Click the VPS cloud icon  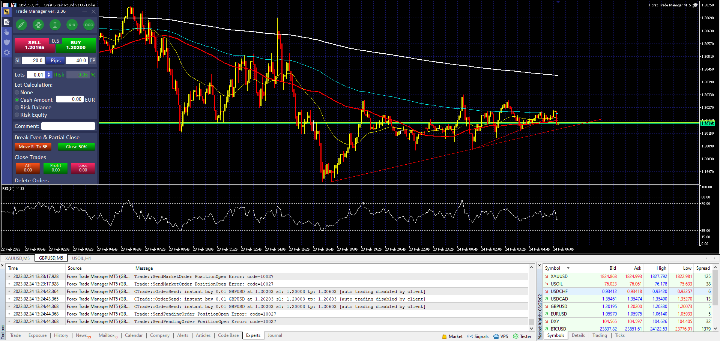496,336
